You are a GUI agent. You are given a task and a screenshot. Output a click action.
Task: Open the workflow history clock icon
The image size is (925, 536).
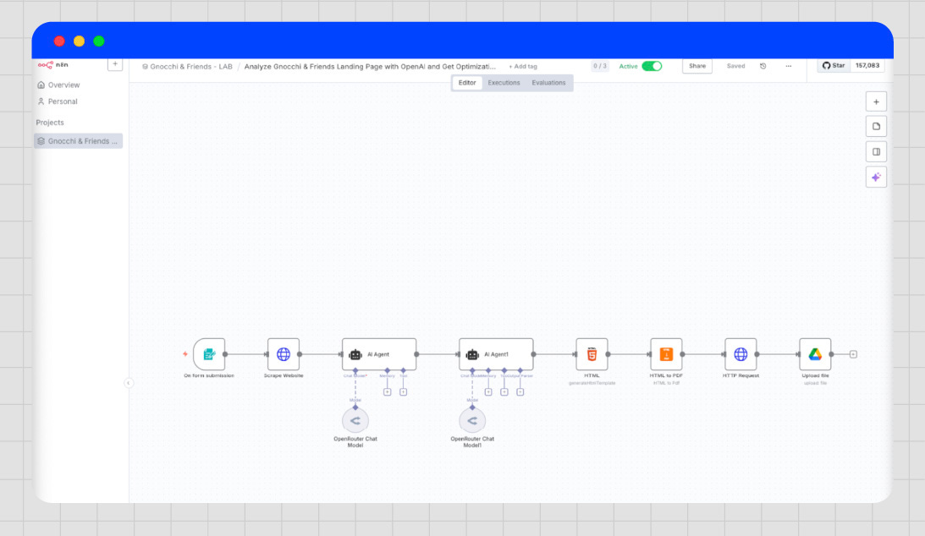763,66
